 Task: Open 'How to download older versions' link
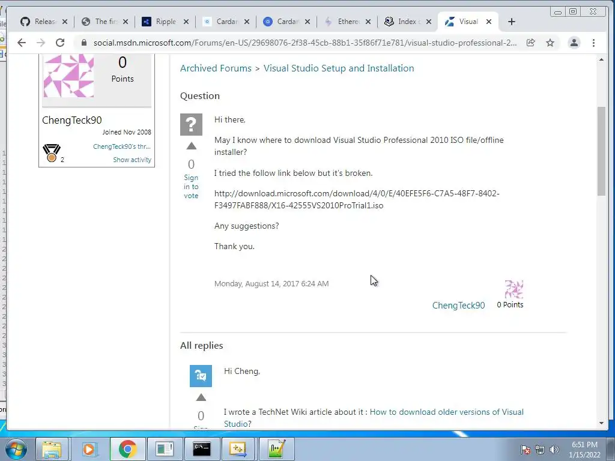pyautogui.click(x=446, y=412)
